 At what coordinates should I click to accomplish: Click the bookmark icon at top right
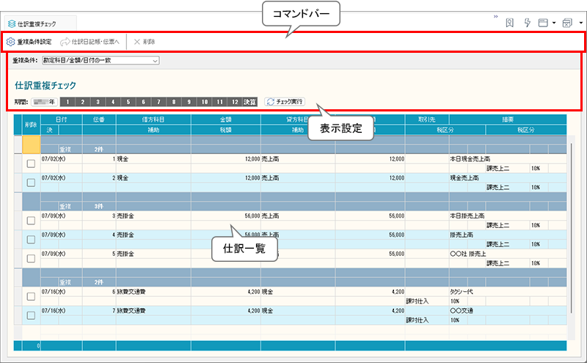click(x=509, y=23)
